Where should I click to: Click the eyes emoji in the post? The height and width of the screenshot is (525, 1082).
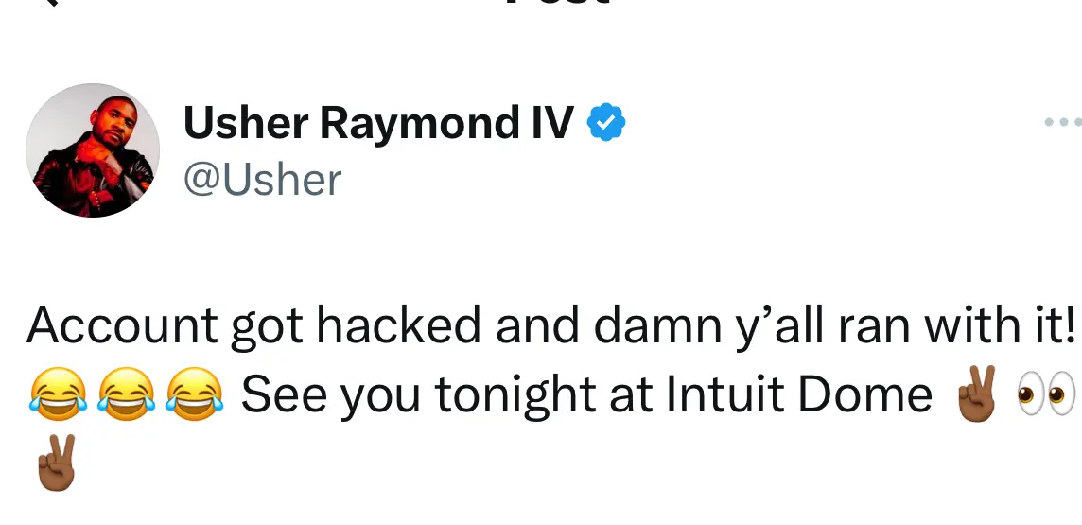pos(1045,394)
